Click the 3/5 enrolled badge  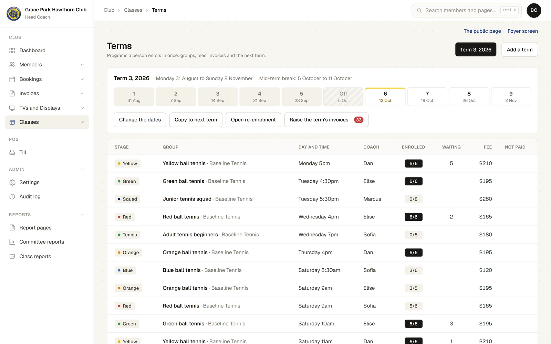(413, 288)
